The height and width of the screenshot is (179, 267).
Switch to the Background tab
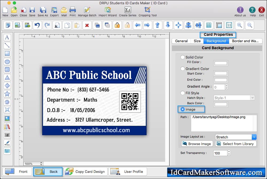coord(216,41)
